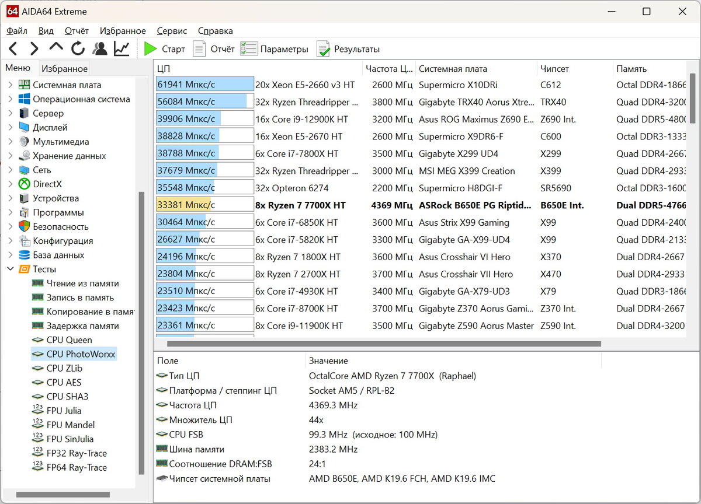The image size is (701, 504).
Task: Open the Вид menu
Action: (x=46, y=31)
